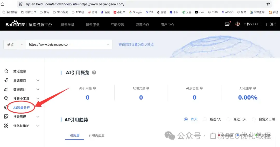Select the 最近7天 radio option
This screenshot has width=280, height=147.
click(x=205, y=119)
